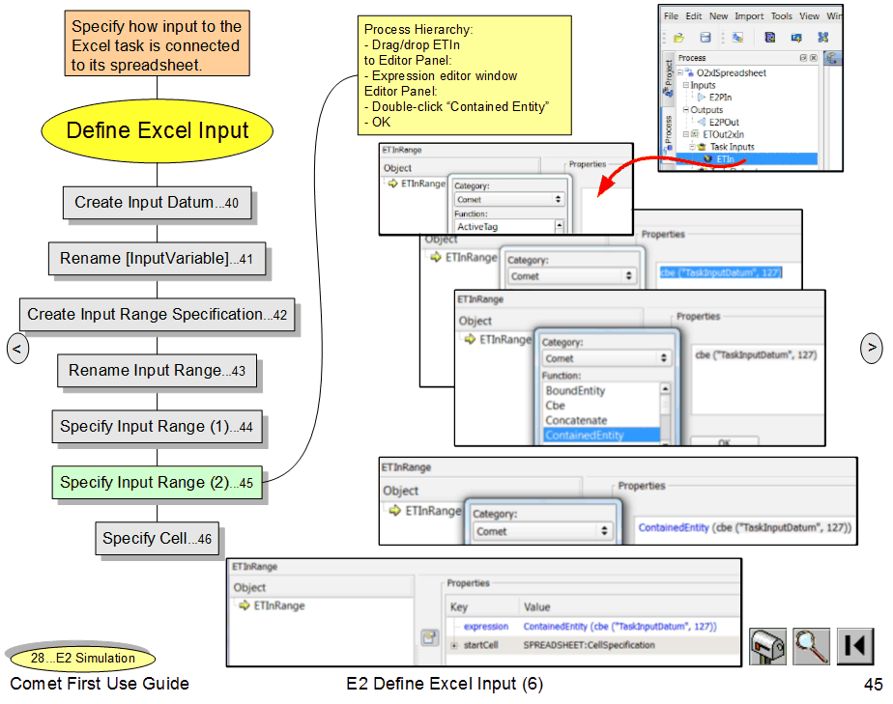The height and width of the screenshot is (704, 893).
Task: Open the Create Input Range Specification...42 step
Action: point(158,314)
